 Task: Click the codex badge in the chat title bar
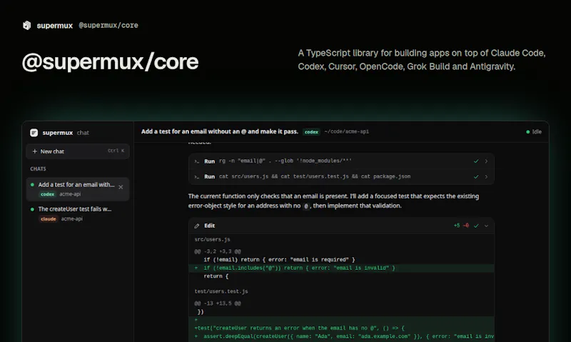[311, 132]
